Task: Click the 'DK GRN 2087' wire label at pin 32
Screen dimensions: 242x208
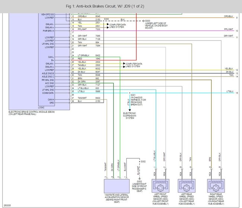Action: click(x=89, y=81)
